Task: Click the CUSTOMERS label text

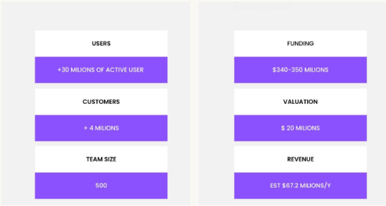Action: coord(101,102)
